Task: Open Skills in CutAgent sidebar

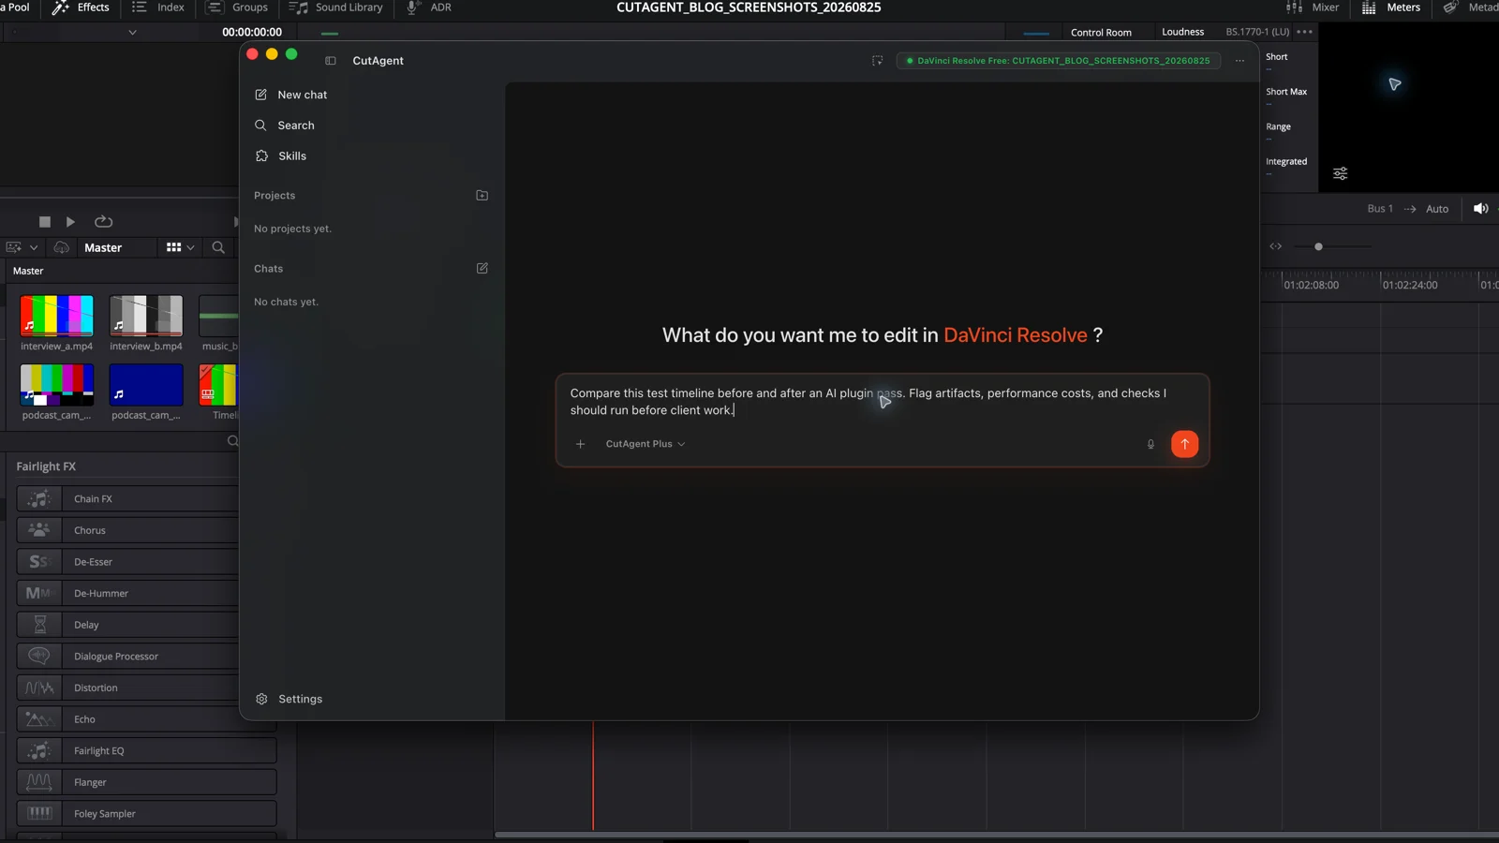Action: 280,156
